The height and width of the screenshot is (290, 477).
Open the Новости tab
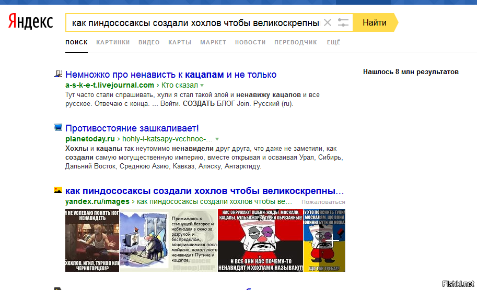coord(250,43)
